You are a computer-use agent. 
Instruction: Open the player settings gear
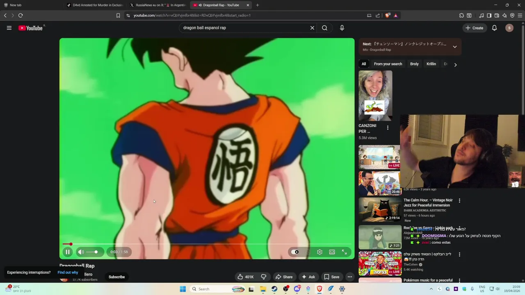click(x=320, y=252)
